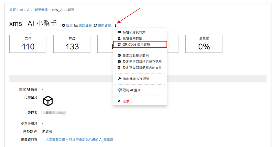Image resolution: width=273 pixels, height=147 pixels.
Task: Click the cube representative image
Action: (48, 101)
